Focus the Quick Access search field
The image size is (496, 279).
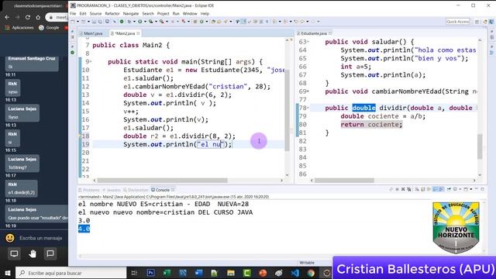click(457, 22)
